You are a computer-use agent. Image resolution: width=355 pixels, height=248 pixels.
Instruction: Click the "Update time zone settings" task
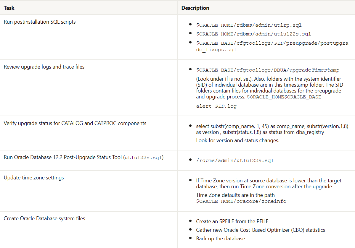[34, 178]
